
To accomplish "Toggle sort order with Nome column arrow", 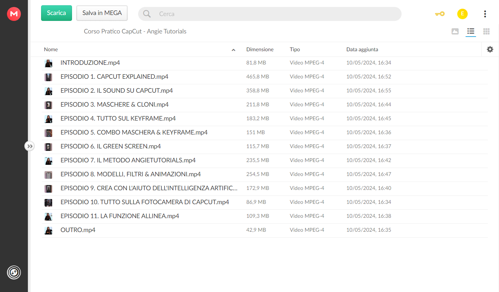I will pos(233,50).
